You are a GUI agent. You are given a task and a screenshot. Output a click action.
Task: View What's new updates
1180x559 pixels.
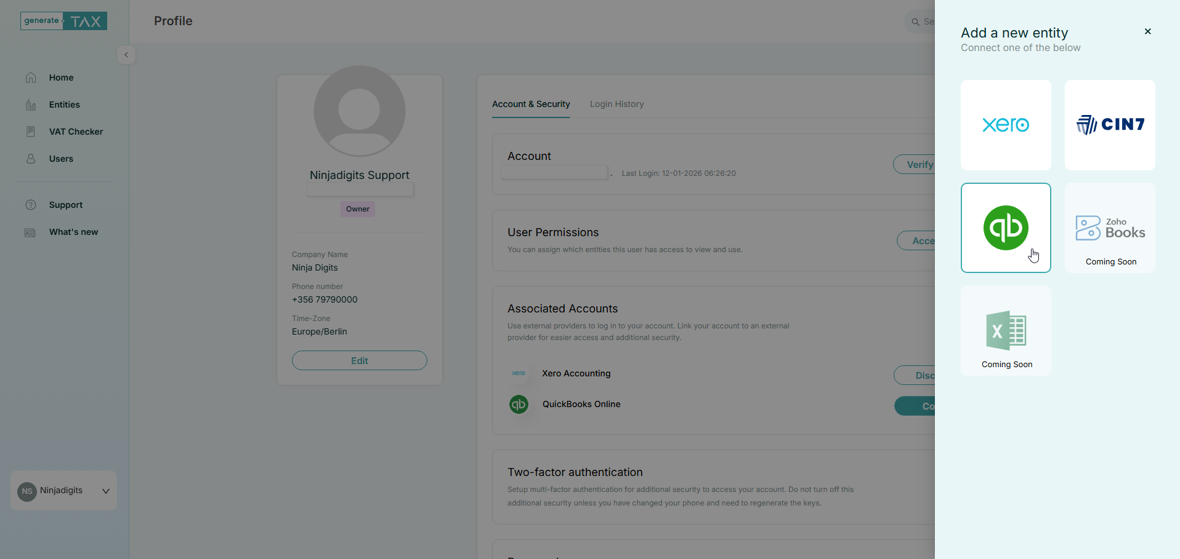pos(73,232)
